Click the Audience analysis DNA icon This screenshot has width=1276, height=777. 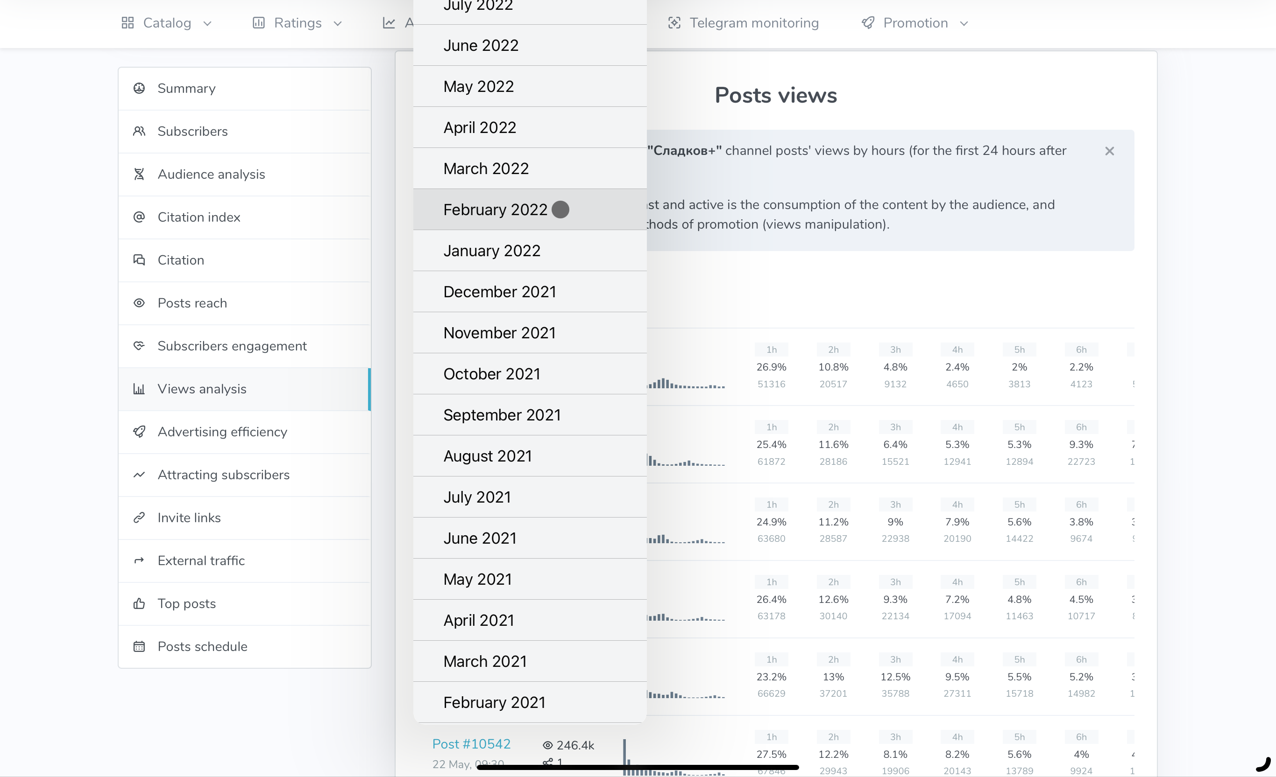click(x=139, y=175)
